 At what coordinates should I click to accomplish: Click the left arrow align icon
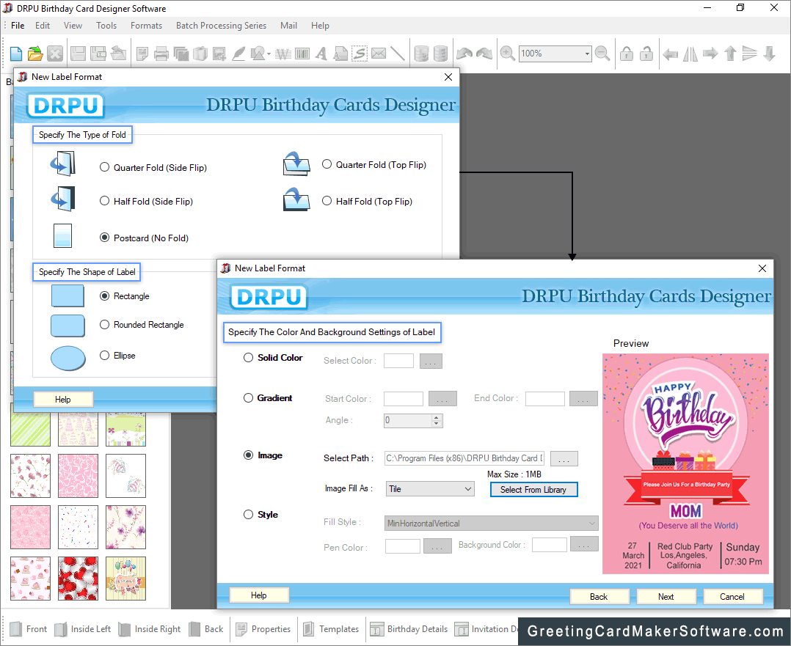(670, 54)
